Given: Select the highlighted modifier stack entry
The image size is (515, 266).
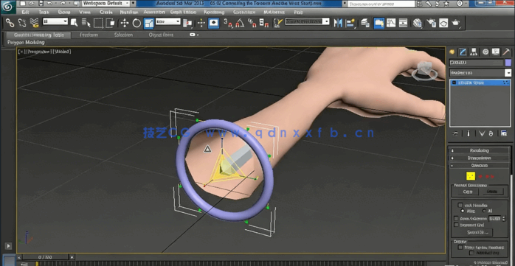Looking at the screenshot, I should pos(480,83).
